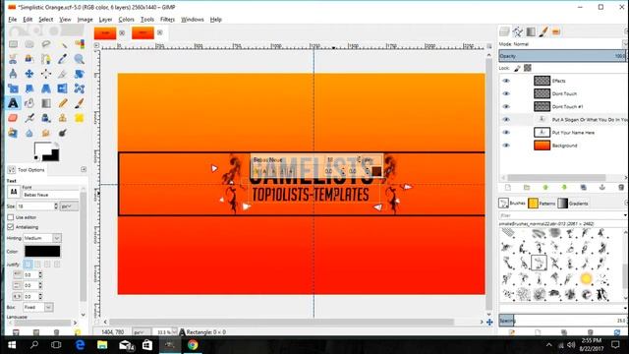Select the Dodge/Burn tool
This screenshot has height=354, width=629.
(63, 133)
